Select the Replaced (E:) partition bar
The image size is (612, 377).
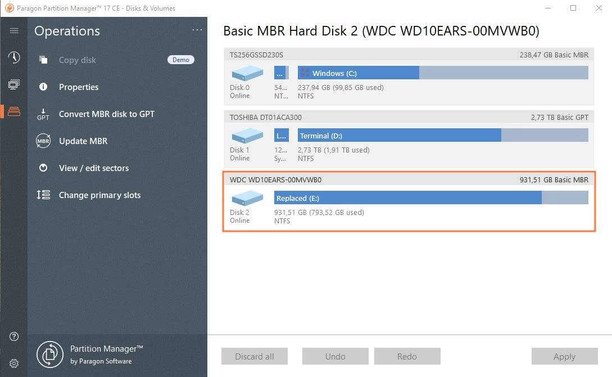431,198
